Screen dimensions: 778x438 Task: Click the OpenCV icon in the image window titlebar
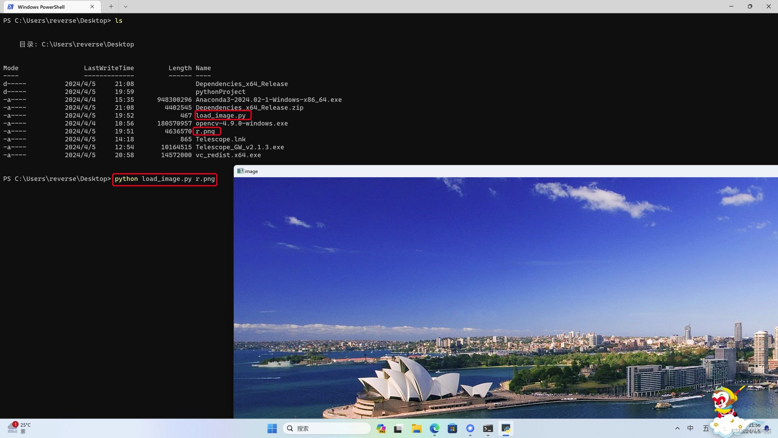[x=239, y=171]
